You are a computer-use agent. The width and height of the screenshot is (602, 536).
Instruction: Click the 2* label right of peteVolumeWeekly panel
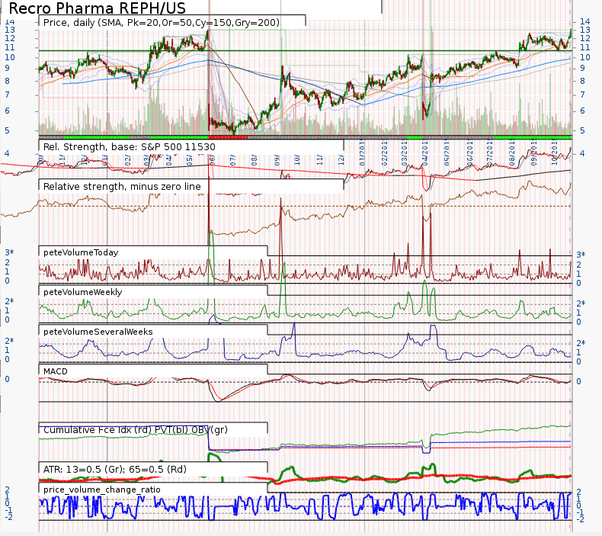581,303
